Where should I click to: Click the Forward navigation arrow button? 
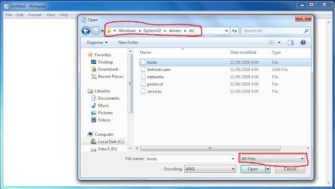(95, 31)
